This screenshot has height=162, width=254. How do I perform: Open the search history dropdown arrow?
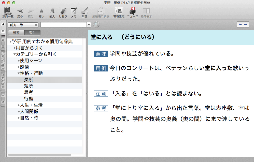coord(89,25)
